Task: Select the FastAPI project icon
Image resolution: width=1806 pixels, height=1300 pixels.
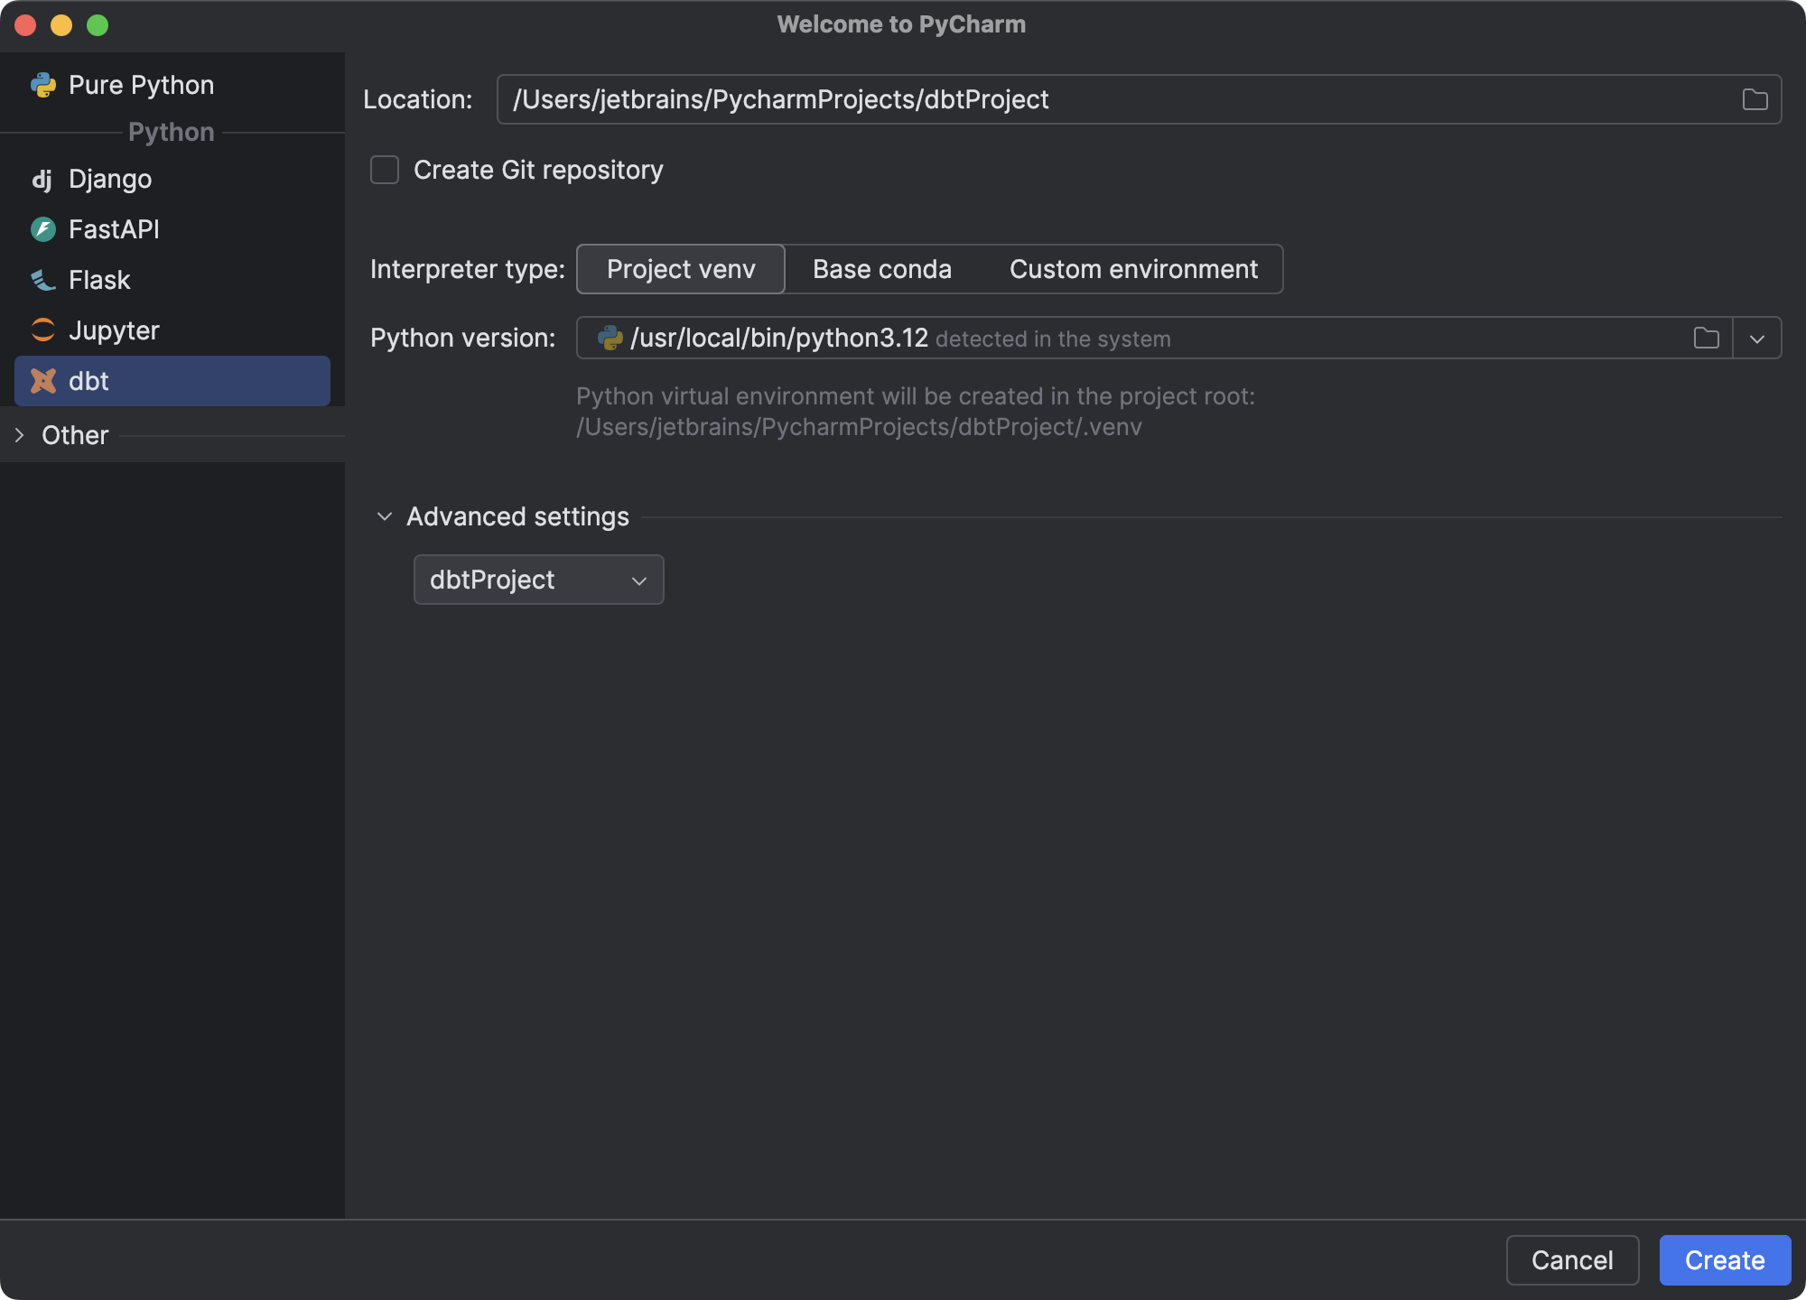Action: click(43, 229)
